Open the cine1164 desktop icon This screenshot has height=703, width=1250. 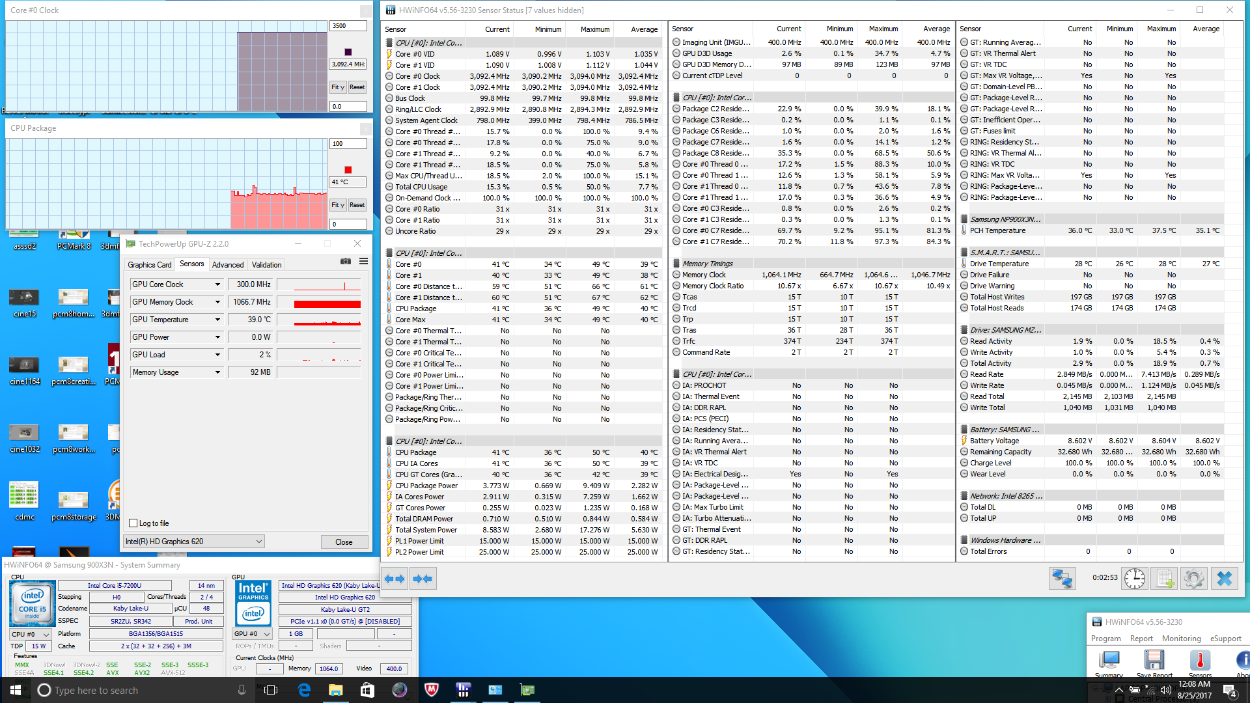coord(25,370)
